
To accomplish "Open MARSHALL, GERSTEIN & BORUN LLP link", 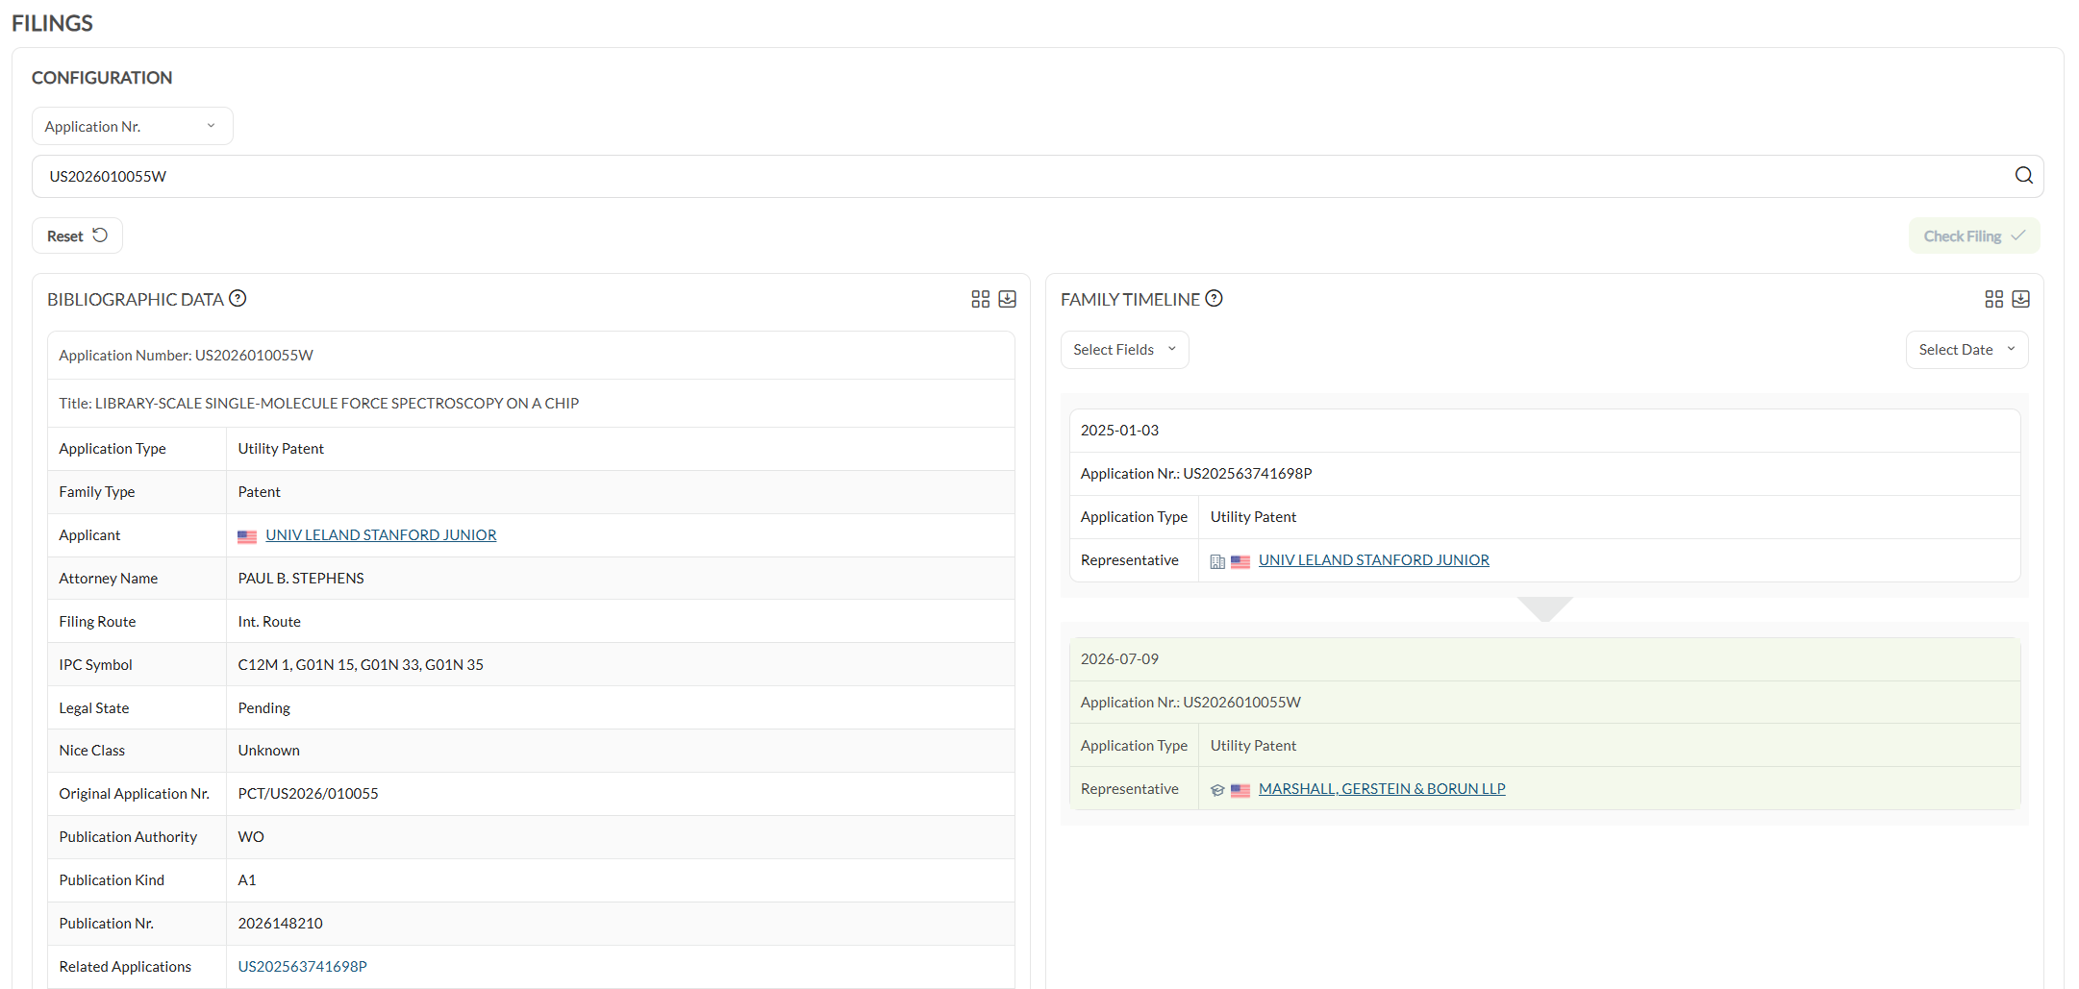I will click(x=1382, y=789).
